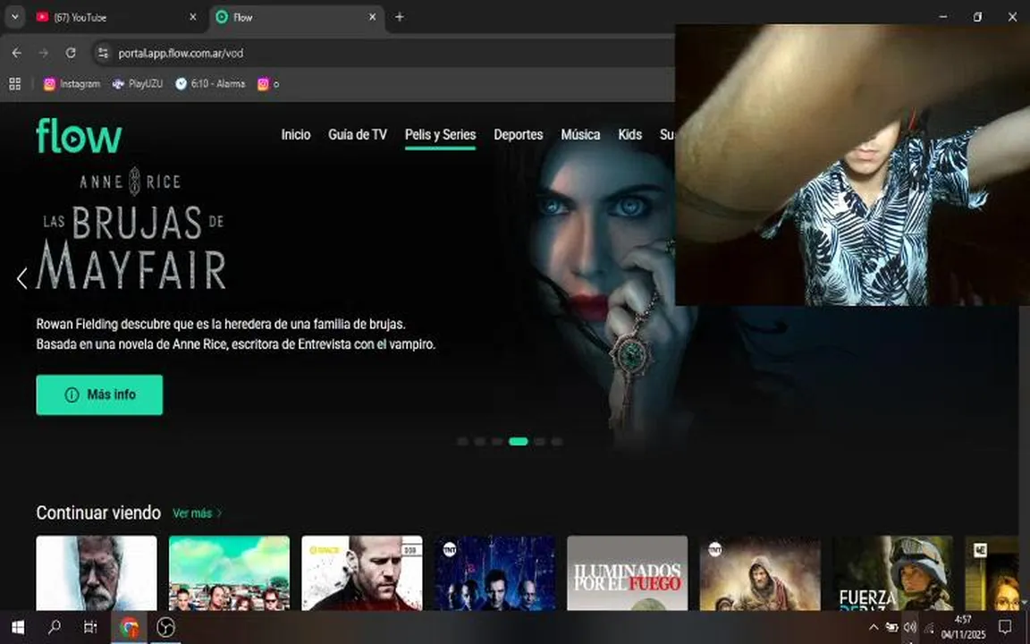This screenshot has height=644, width=1030.
Task: Jump to first carousel dot
Action: [462, 442]
